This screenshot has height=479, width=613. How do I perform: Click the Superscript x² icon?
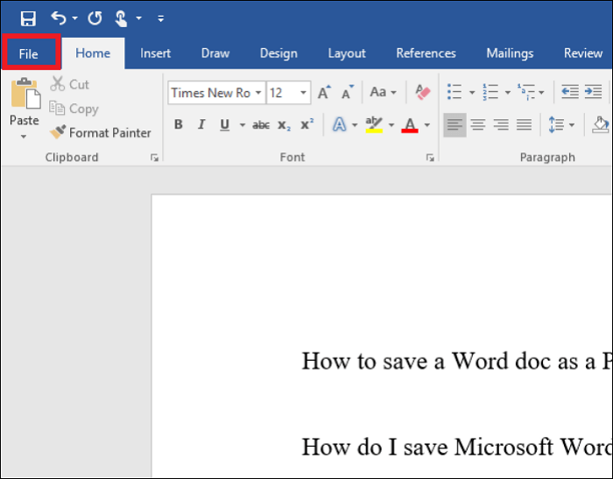(x=306, y=125)
